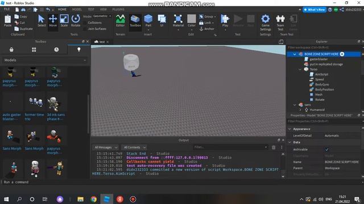Share the game via share icon
The height and width of the screenshot is (204, 364).
click(x=342, y=10)
